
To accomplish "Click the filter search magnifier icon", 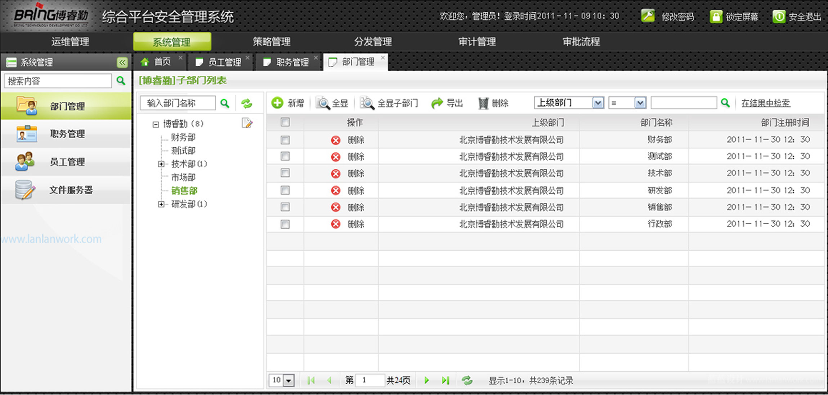I will point(725,103).
